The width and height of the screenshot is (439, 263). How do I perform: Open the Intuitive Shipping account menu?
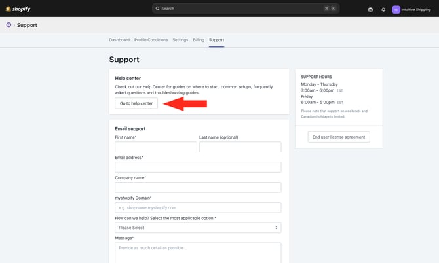pos(411,10)
